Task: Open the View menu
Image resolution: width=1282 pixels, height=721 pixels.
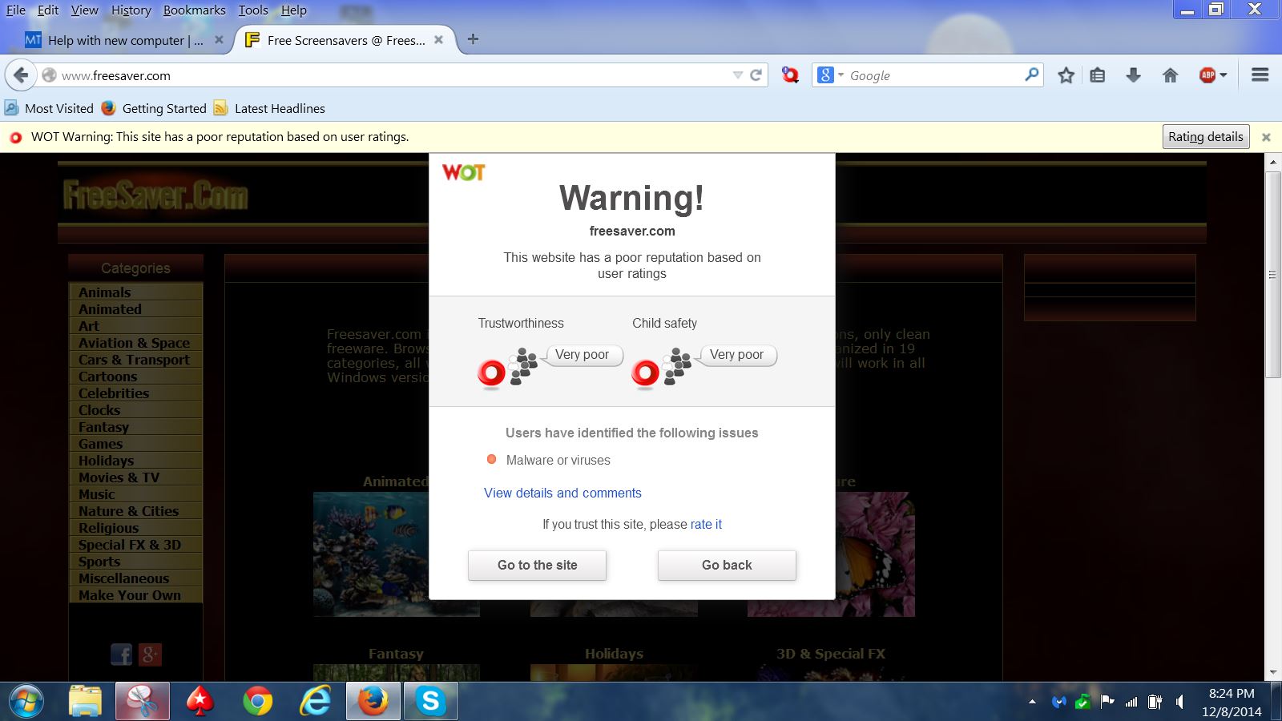Action: coord(85,10)
